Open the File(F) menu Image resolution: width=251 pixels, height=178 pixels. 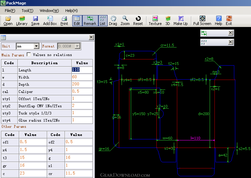point(10,11)
